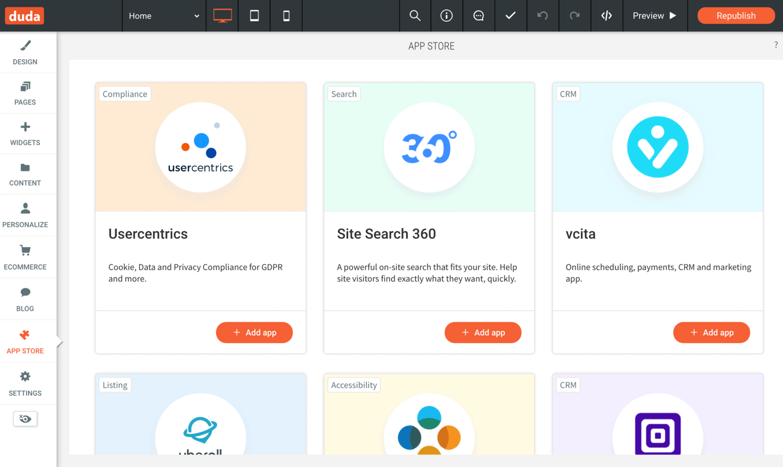
Task: Switch to desktop view
Action: tap(222, 16)
